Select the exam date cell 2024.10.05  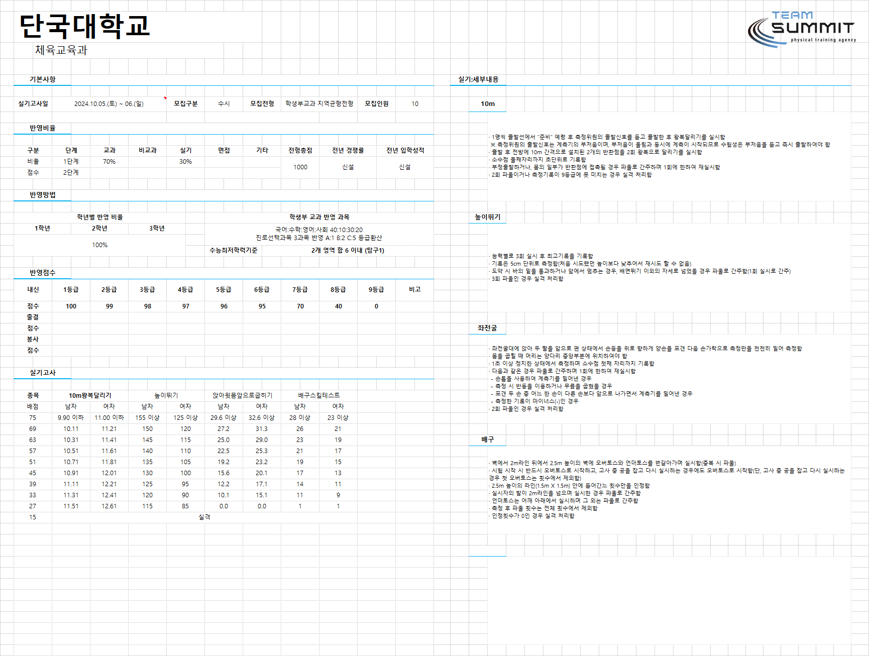click(x=109, y=104)
